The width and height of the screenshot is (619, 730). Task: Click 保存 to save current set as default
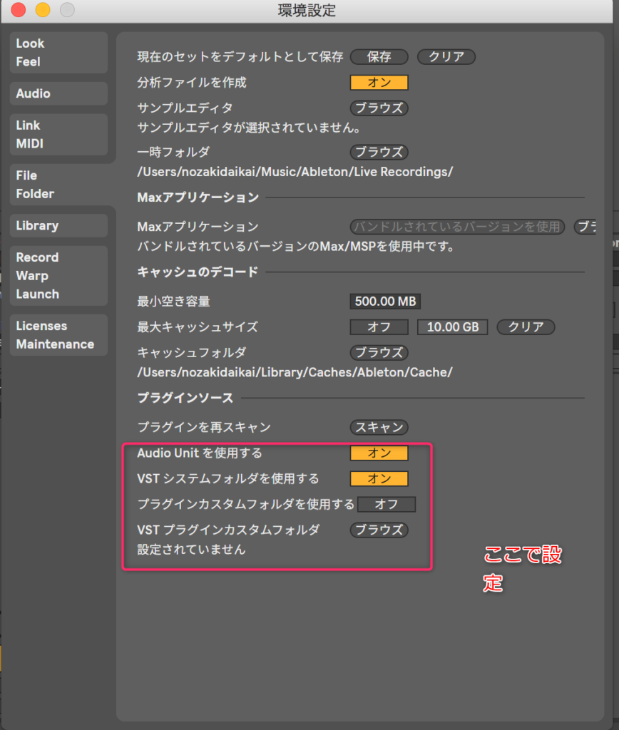[x=379, y=57]
